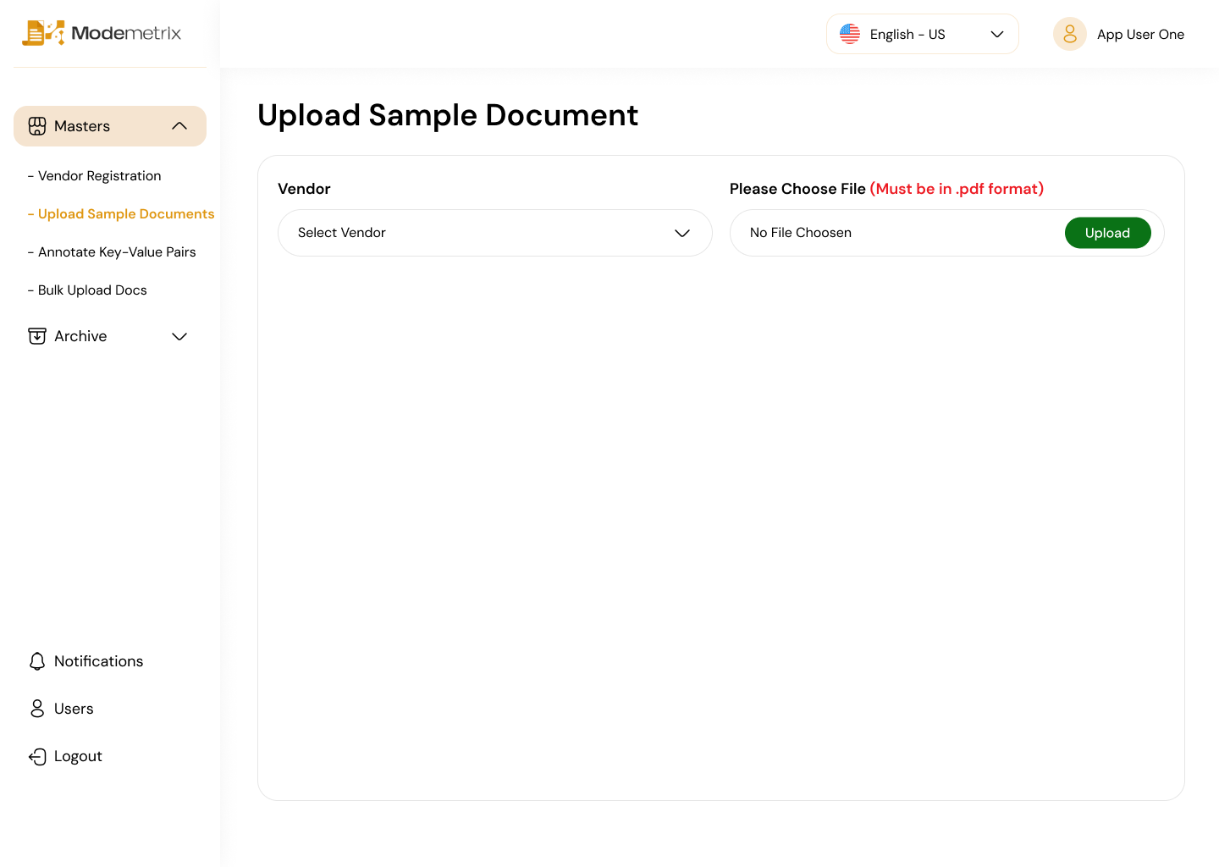This screenshot has height=867, width=1219.
Task: Click the Please Choose File label
Action: [x=797, y=189]
